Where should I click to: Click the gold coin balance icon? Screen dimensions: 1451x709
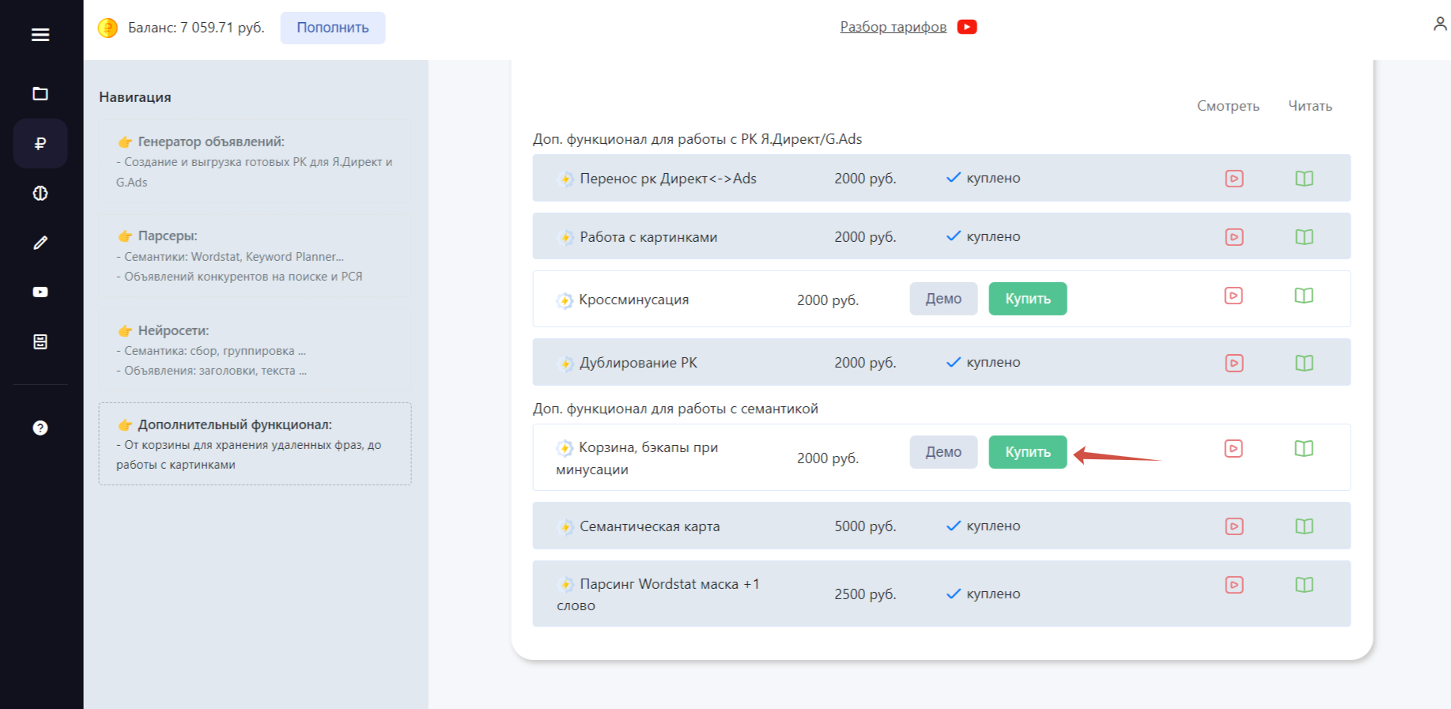pyautogui.click(x=108, y=28)
